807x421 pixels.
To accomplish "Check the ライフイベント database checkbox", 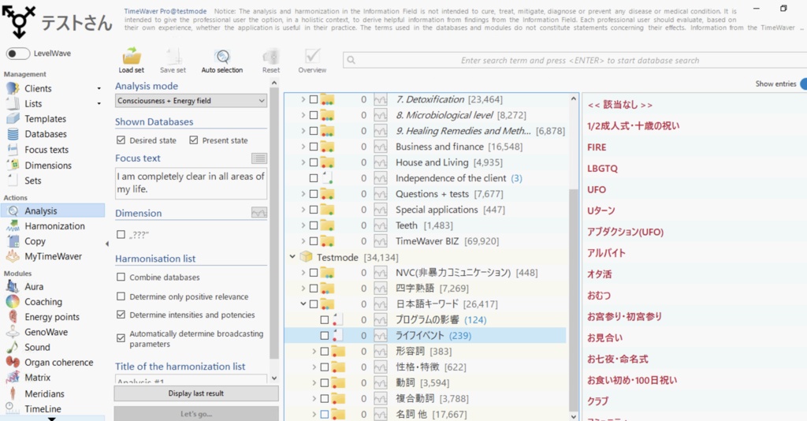I will [x=324, y=336].
